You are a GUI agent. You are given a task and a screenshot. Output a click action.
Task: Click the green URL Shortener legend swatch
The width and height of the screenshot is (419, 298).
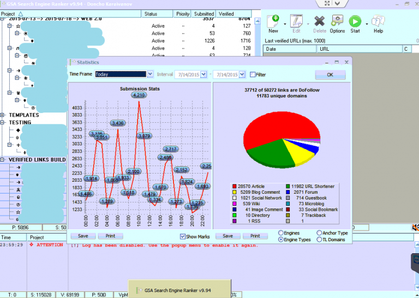pos(288,186)
